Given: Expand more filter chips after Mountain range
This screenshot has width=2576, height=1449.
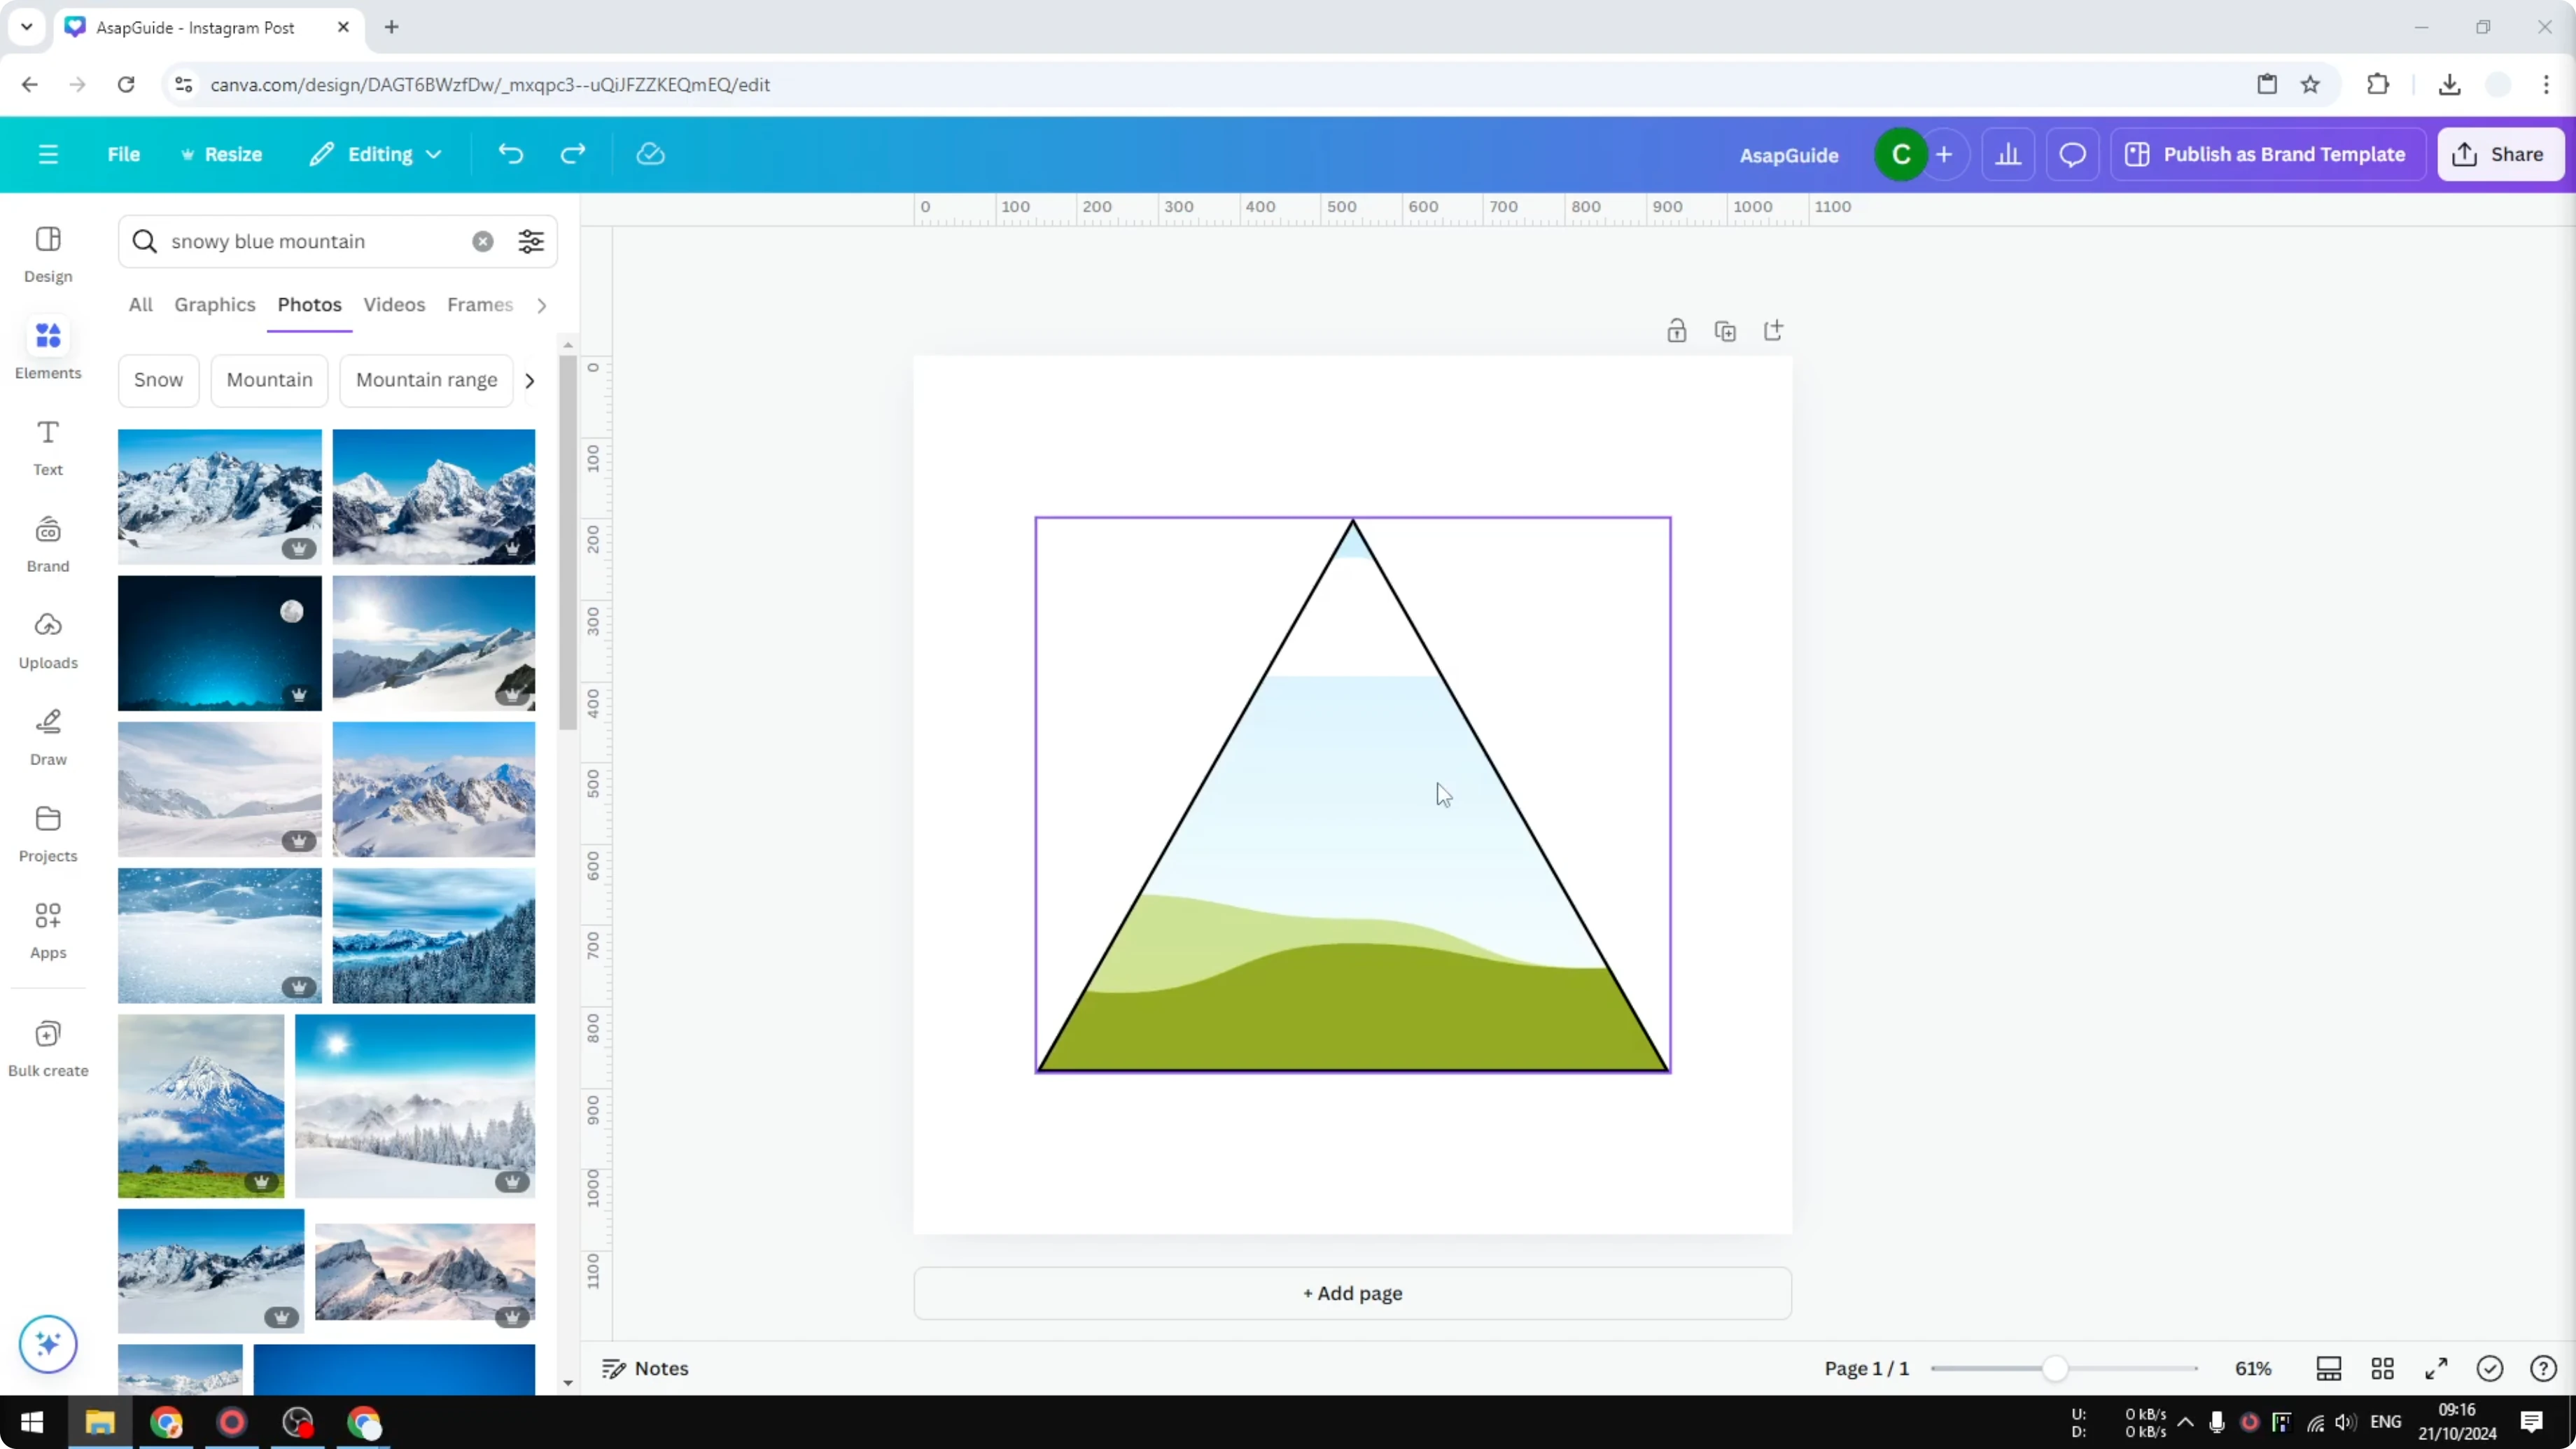Looking at the screenshot, I should [529, 380].
